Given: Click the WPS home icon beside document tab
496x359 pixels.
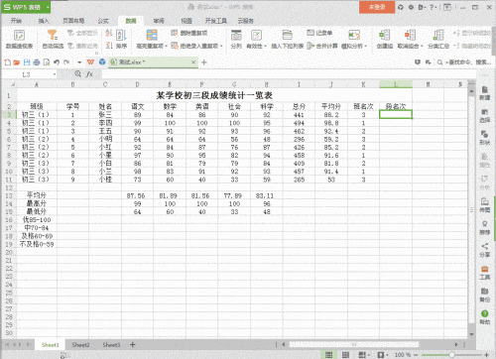Looking at the screenshot, I should coord(90,62).
